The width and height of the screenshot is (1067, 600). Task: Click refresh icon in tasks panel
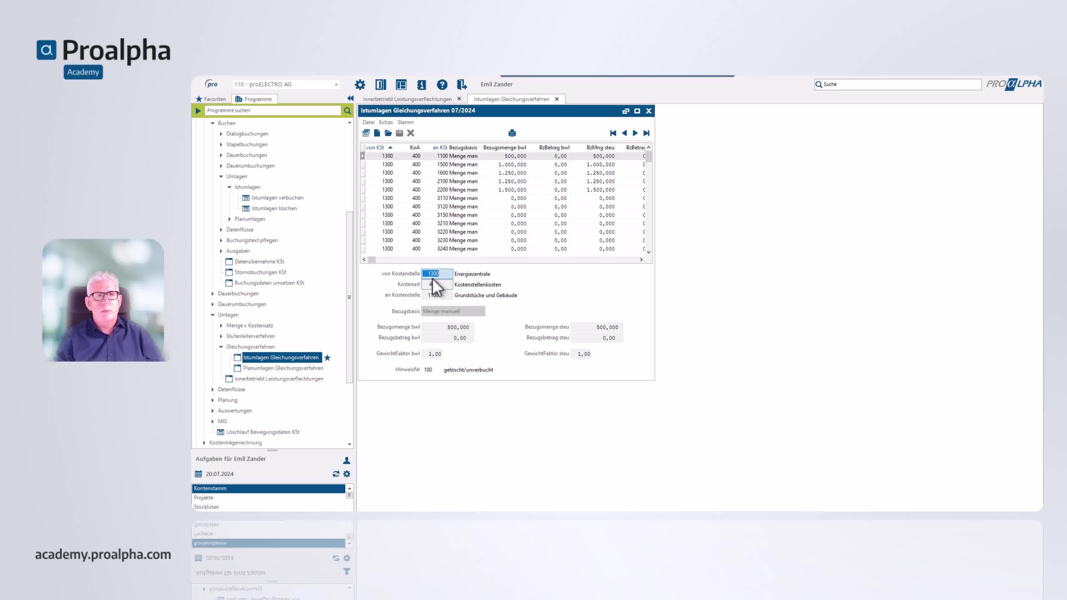(336, 474)
